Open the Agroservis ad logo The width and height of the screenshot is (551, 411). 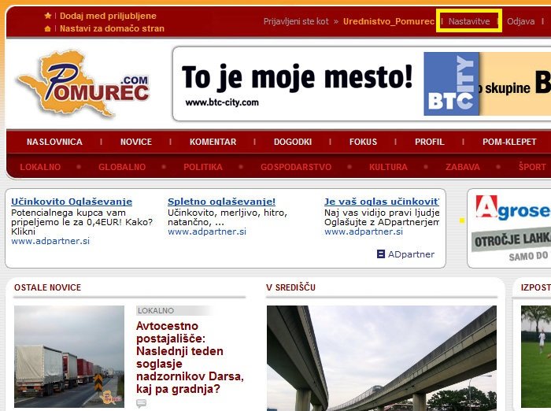tap(512, 209)
